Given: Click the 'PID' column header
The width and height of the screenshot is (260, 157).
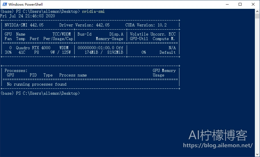Looking at the screenshot, I should tap(33, 75).
